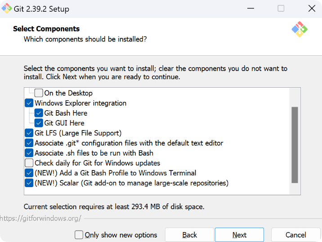Uncheck the Scalar add-on component
Image resolution: width=322 pixels, height=242 pixels.
[29, 183]
